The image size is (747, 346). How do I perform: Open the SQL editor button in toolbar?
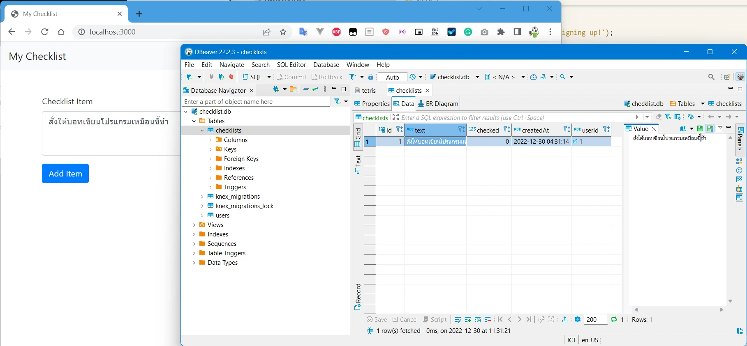tap(252, 77)
